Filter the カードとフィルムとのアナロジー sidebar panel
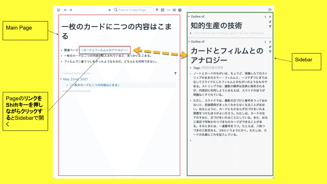 click(270, 51)
